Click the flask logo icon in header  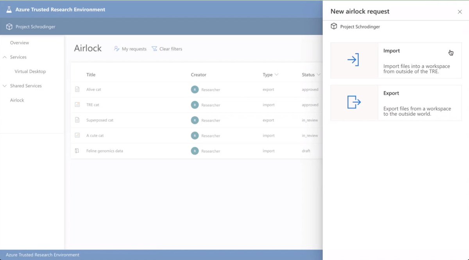(x=9, y=9)
